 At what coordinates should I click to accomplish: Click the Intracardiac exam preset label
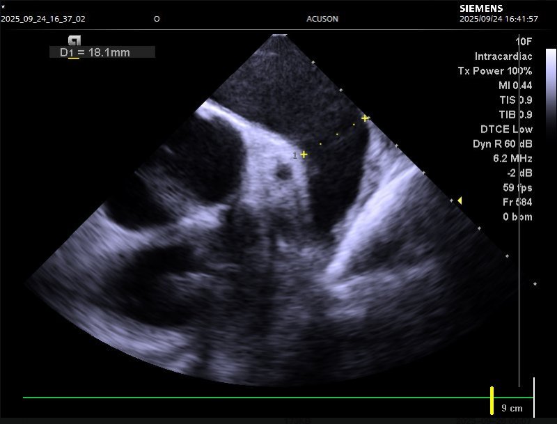click(x=503, y=56)
